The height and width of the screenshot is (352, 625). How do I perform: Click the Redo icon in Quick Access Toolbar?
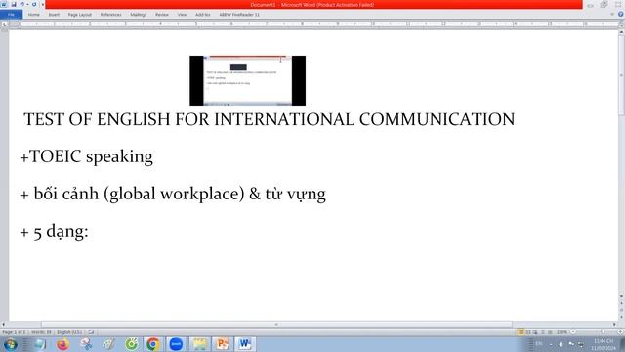(x=34, y=4)
